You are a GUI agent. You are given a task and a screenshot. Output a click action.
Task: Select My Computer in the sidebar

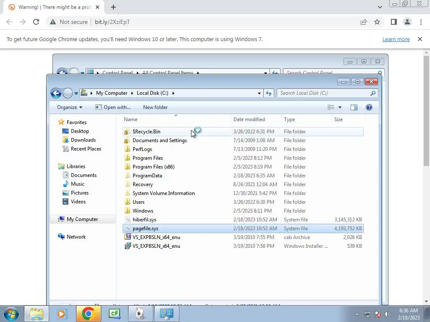point(82,219)
